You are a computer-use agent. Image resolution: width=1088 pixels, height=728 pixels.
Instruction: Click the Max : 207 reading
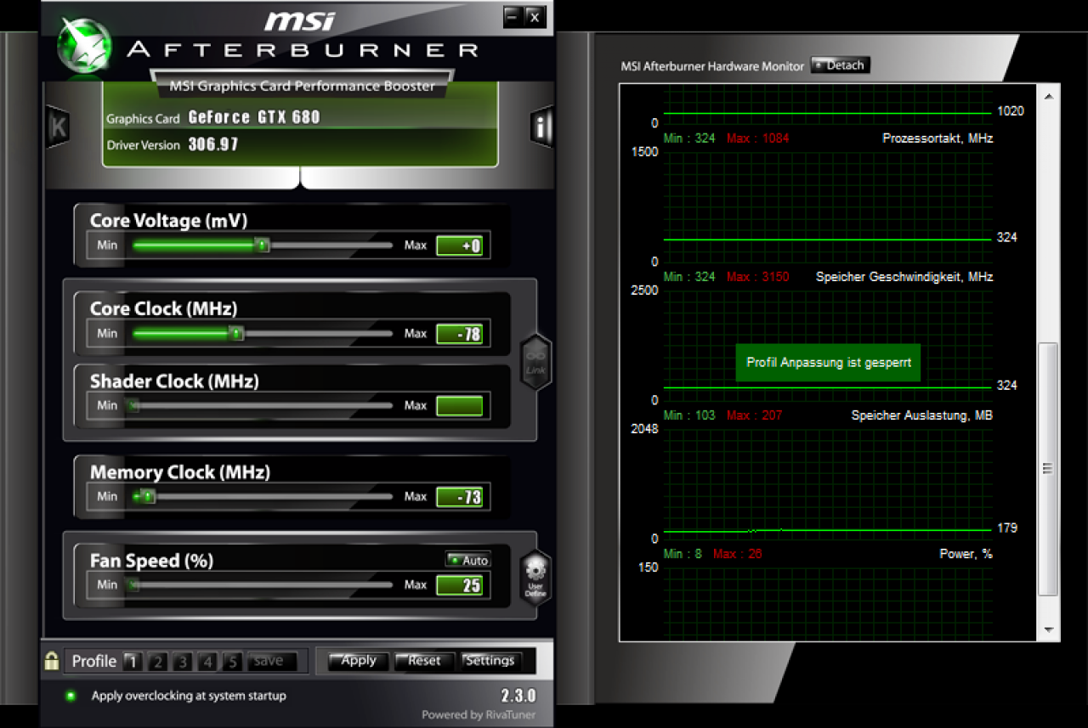coord(755,415)
